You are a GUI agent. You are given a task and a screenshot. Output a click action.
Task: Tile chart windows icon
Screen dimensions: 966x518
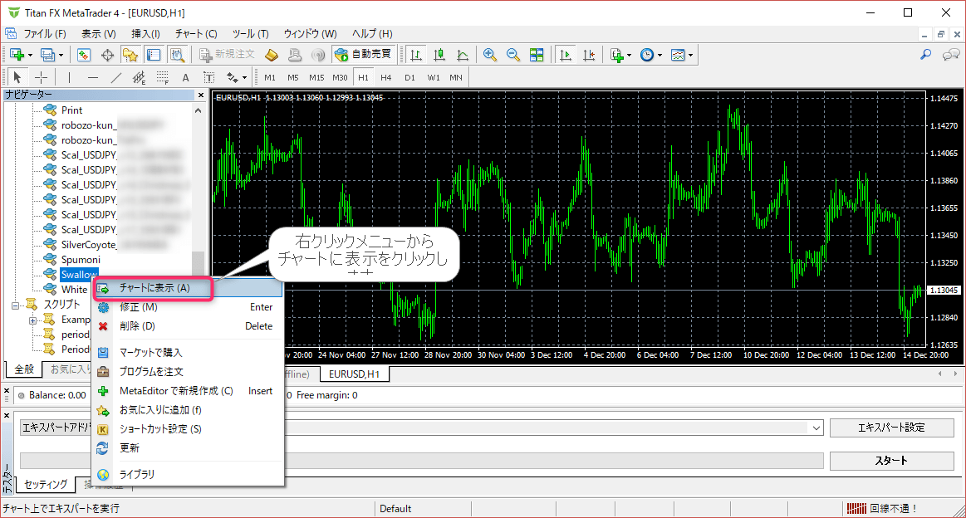point(537,55)
